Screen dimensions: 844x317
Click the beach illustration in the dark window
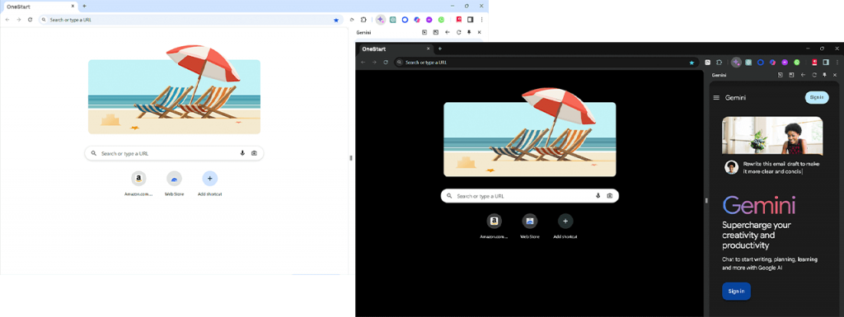[x=530, y=133]
